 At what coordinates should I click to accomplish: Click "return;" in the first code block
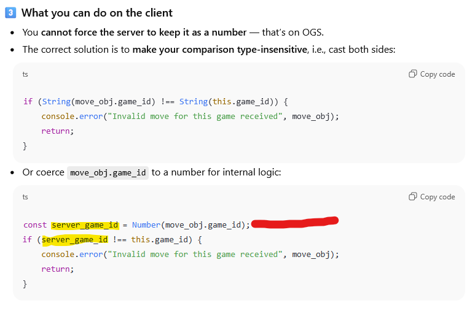click(57, 131)
